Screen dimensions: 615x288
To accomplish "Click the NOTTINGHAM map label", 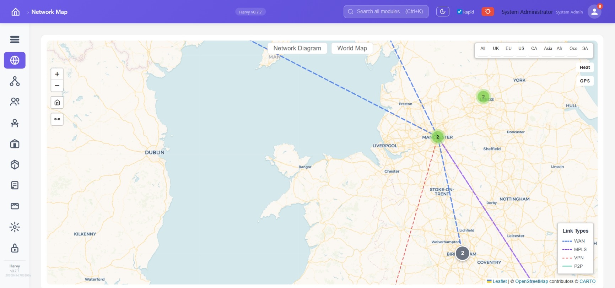I will tap(514, 199).
